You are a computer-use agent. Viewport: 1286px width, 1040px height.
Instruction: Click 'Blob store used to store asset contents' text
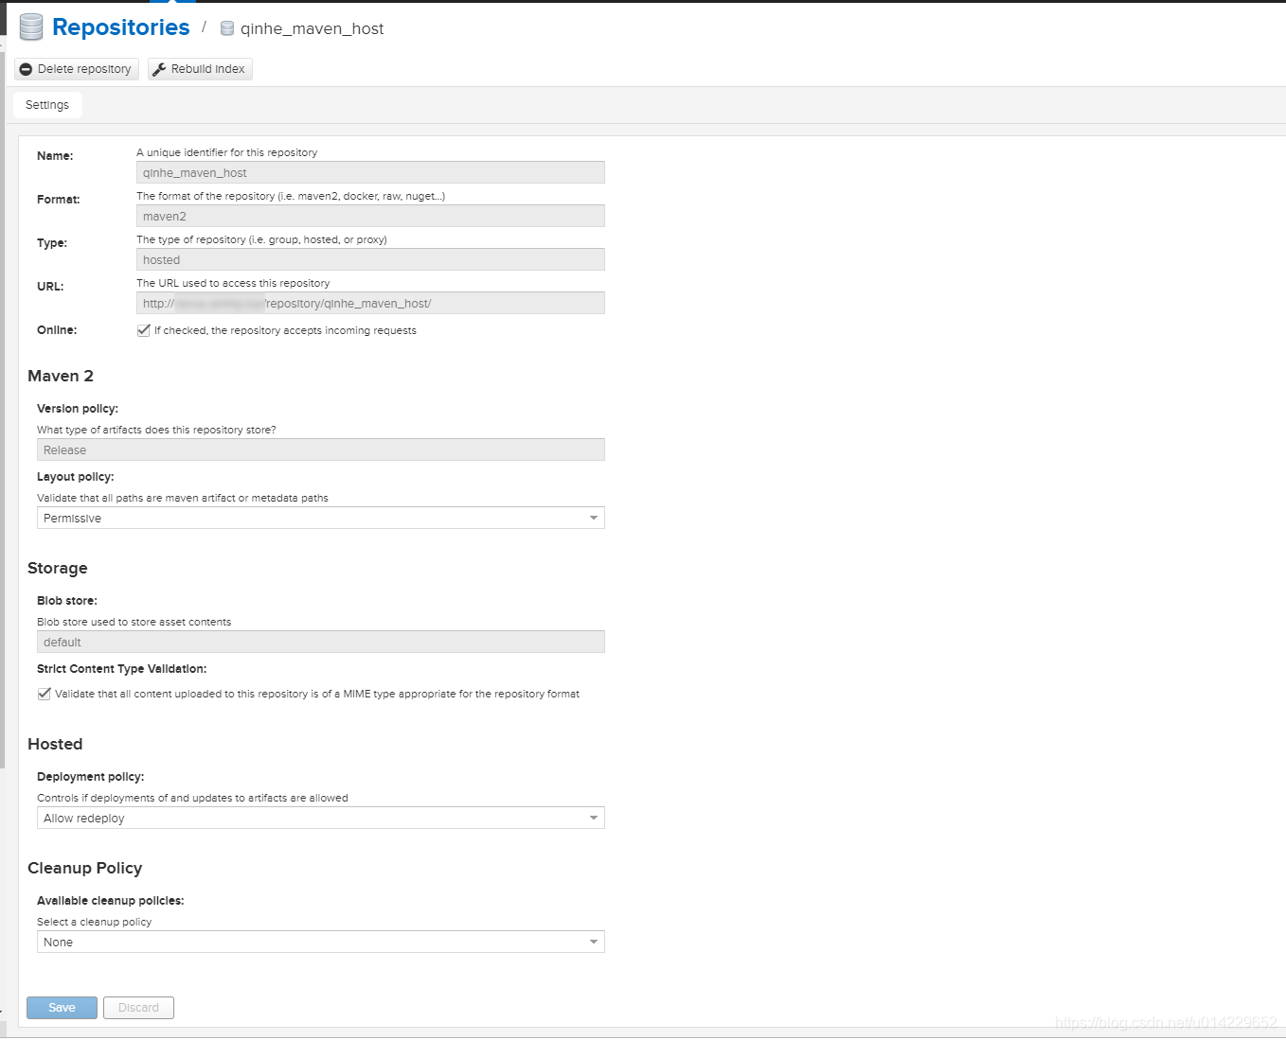[134, 622]
